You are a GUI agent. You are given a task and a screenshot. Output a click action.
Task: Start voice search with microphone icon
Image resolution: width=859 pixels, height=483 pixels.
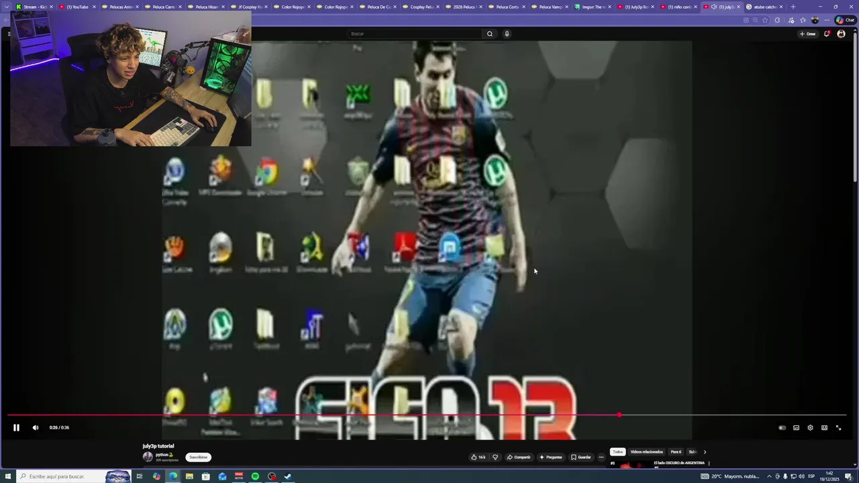click(507, 34)
